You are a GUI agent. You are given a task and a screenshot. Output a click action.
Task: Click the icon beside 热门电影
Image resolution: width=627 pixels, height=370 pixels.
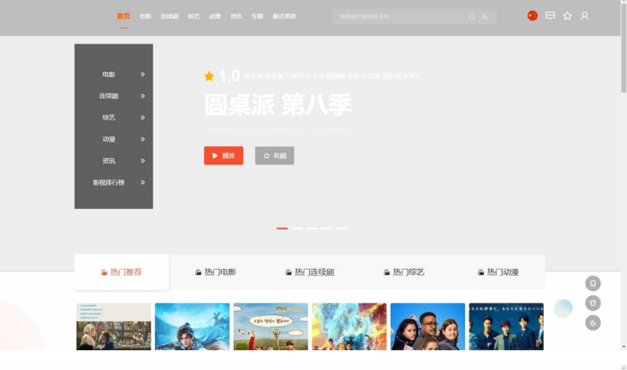[198, 272]
